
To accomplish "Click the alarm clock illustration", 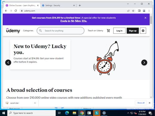I will click(x=104, y=66).
